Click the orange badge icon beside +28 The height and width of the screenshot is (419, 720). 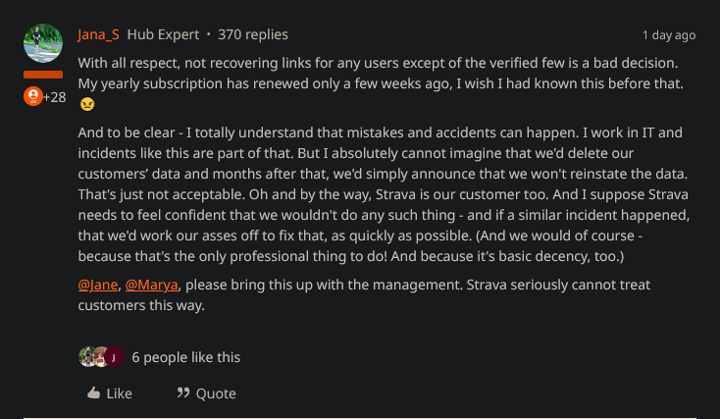(x=32, y=96)
